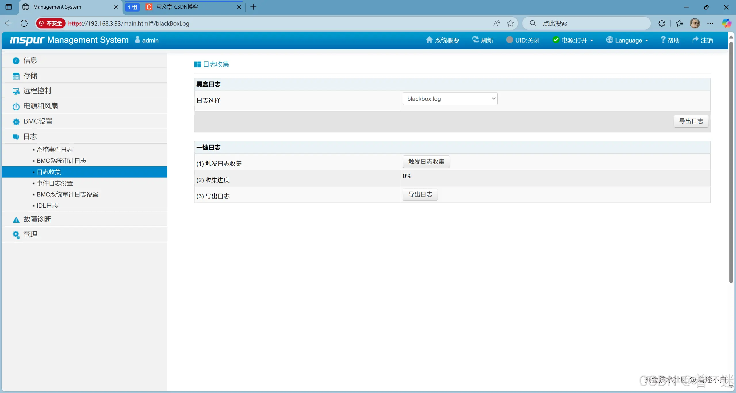Expand the 信息 sidebar menu
Screen dimensions: 736x393
click(x=30, y=60)
